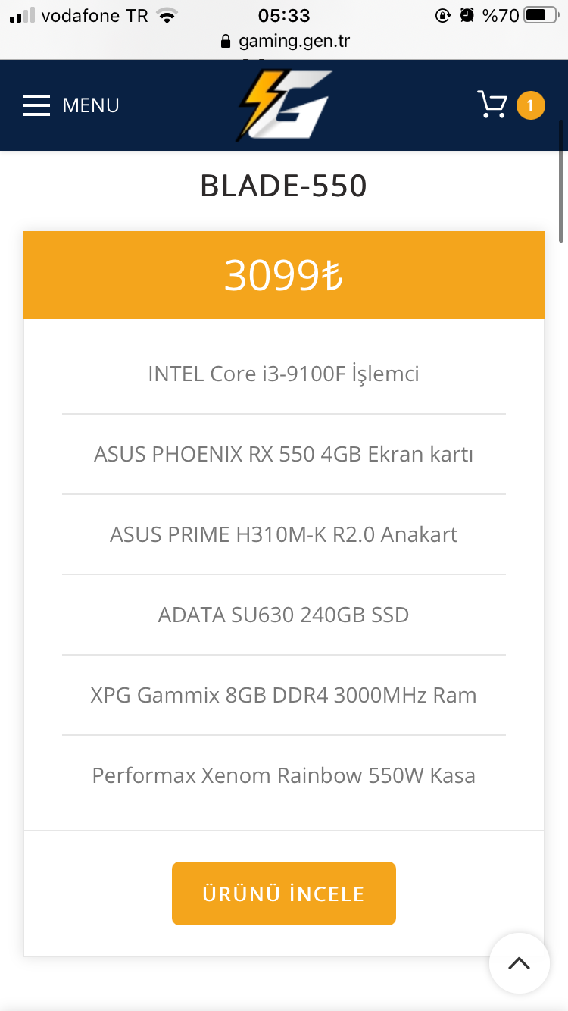Click the page scrollbar on right edge

pos(561,182)
